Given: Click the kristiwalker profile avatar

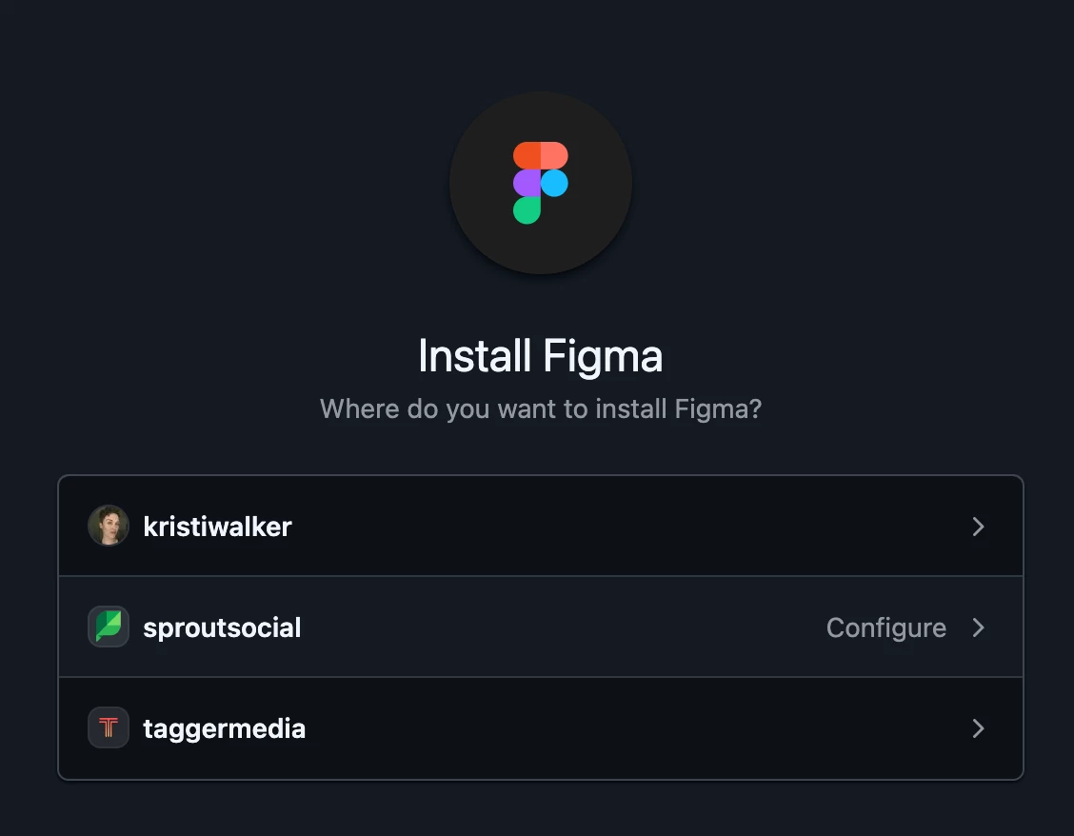Looking at the screenshot, I should point(109,526).
